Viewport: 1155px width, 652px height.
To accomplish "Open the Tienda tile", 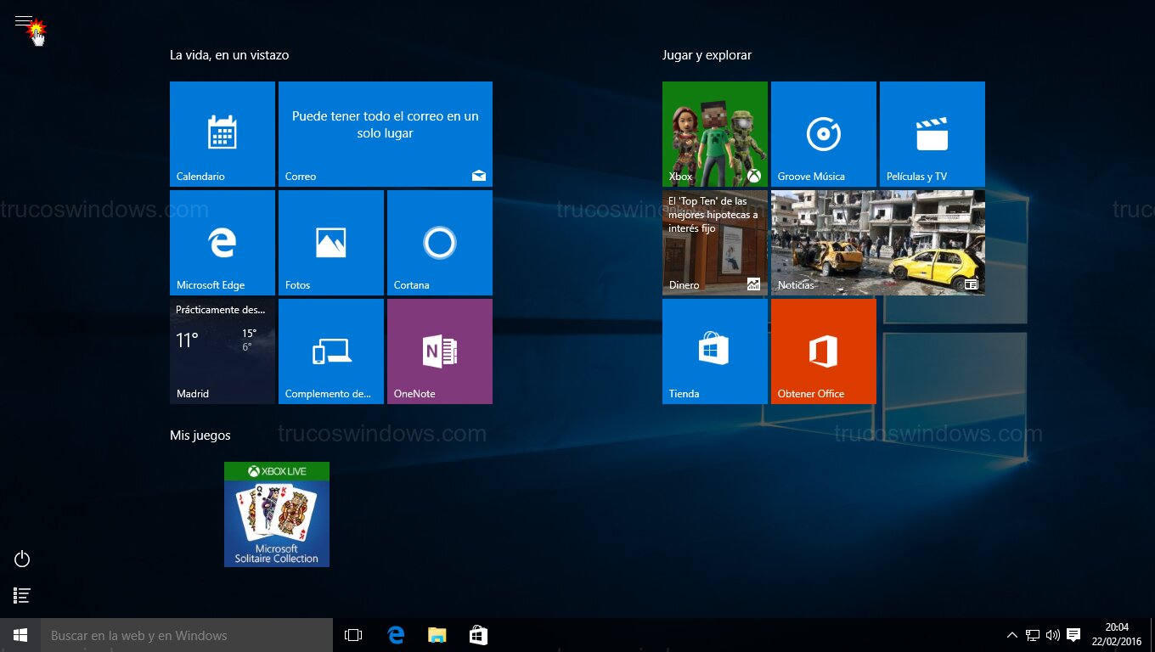I will tap(714, 351).
